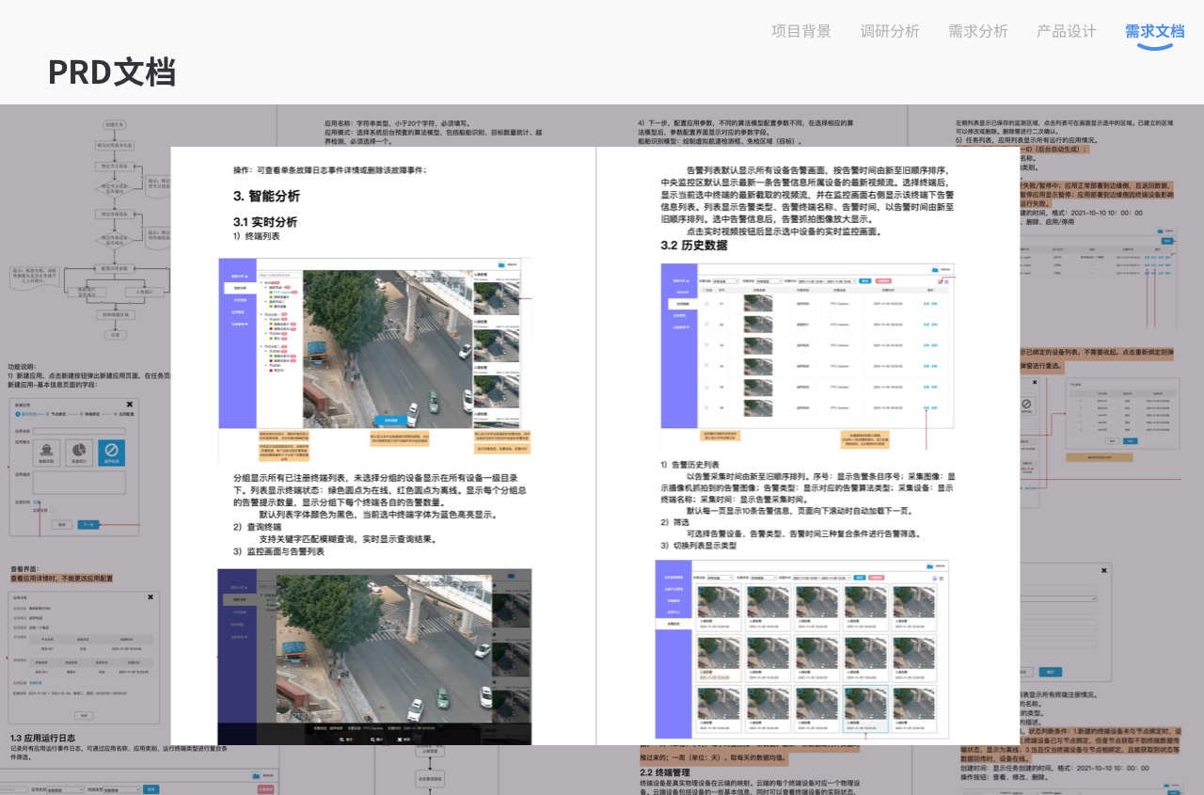Image resolution: width=1204 pixels, height=795 pixels.
Task: Click the PRD文档 page heading
Action: click(x=112, y=72)
